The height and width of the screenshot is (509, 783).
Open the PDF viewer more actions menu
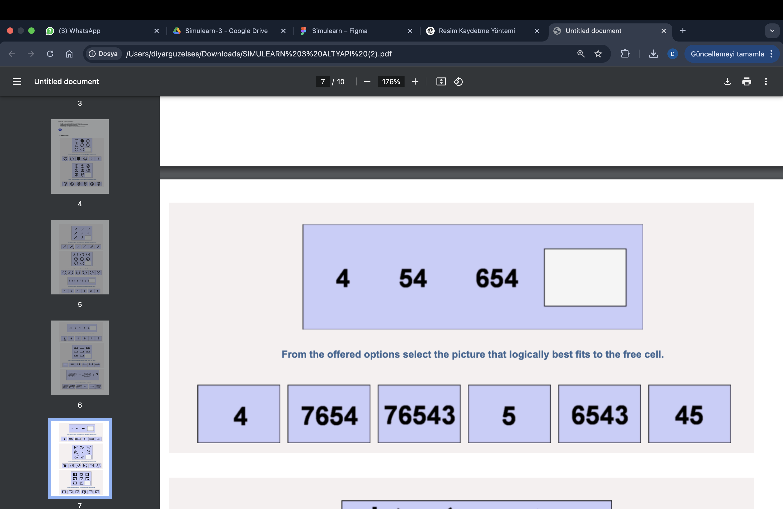(766, 81)
